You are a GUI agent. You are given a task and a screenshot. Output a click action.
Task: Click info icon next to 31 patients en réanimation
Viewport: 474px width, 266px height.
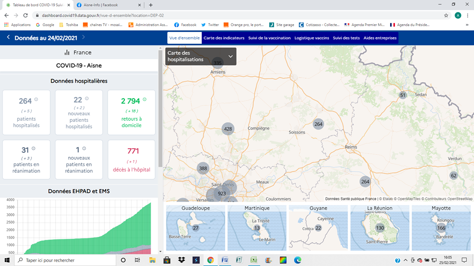34,149
